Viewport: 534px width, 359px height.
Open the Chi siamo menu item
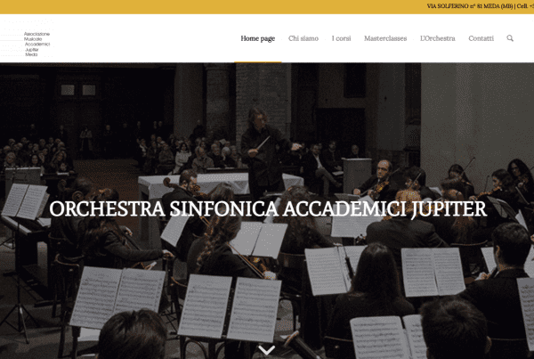tap(303, 38)
